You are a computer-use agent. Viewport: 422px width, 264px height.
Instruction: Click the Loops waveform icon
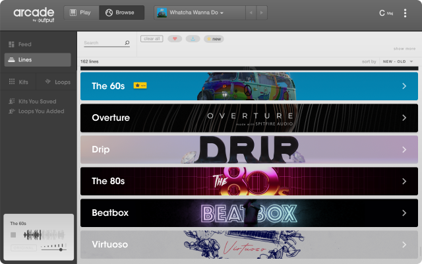48,81
